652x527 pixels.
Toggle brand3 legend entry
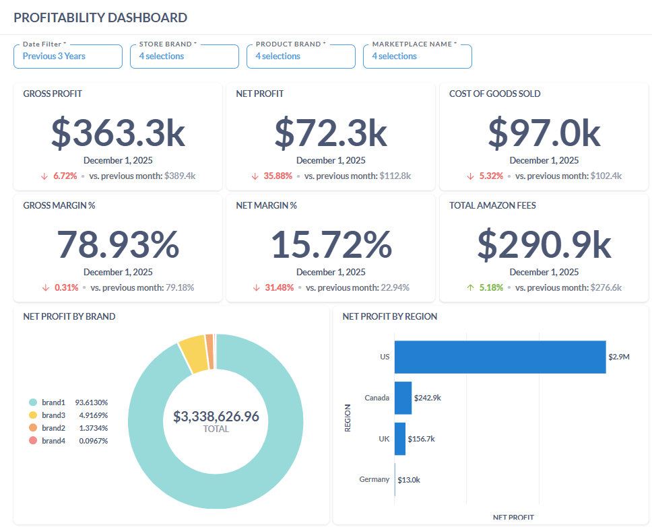tap(51, 415)
